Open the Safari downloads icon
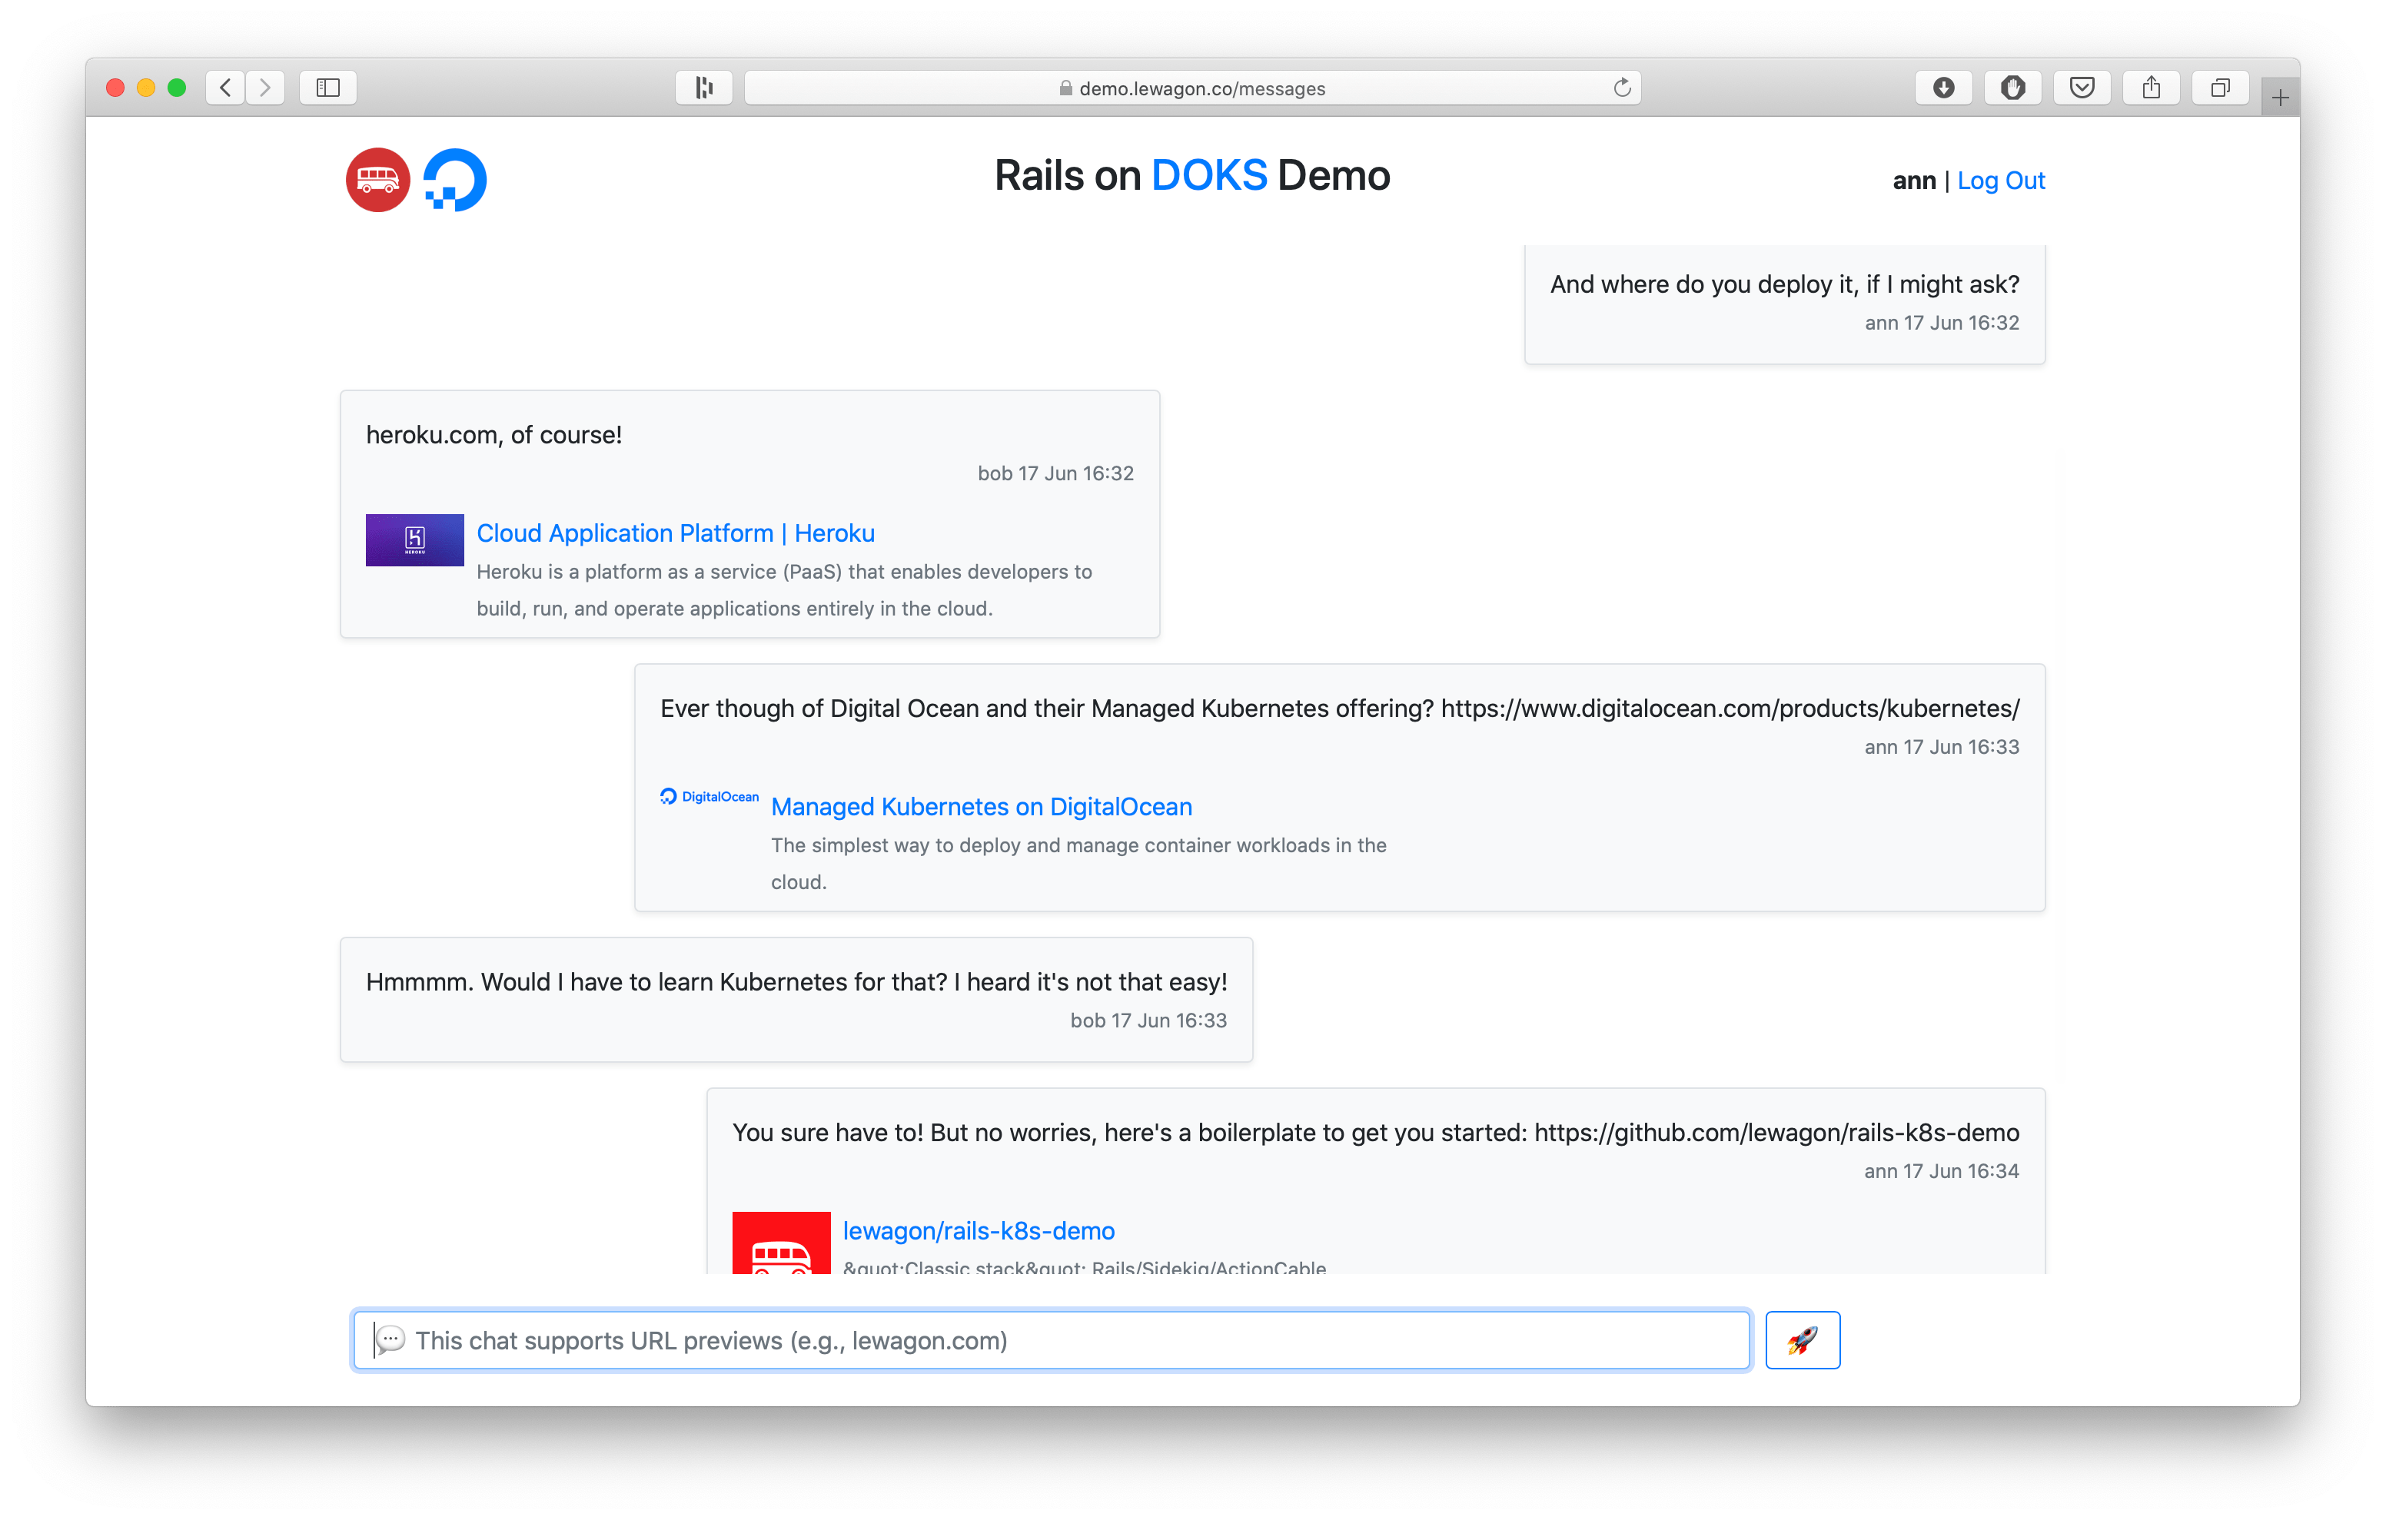The image size is (2386, 1520). 1943,87
